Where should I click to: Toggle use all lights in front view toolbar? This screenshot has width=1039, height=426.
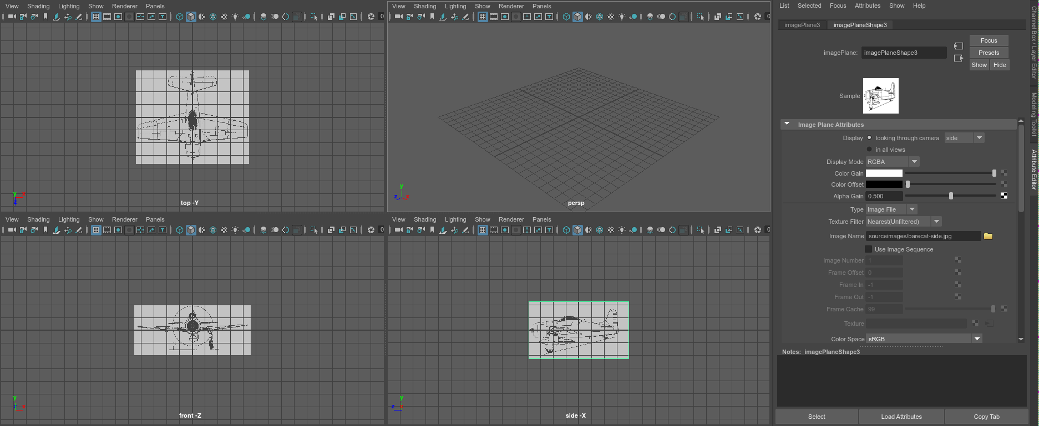coord(235,230)
